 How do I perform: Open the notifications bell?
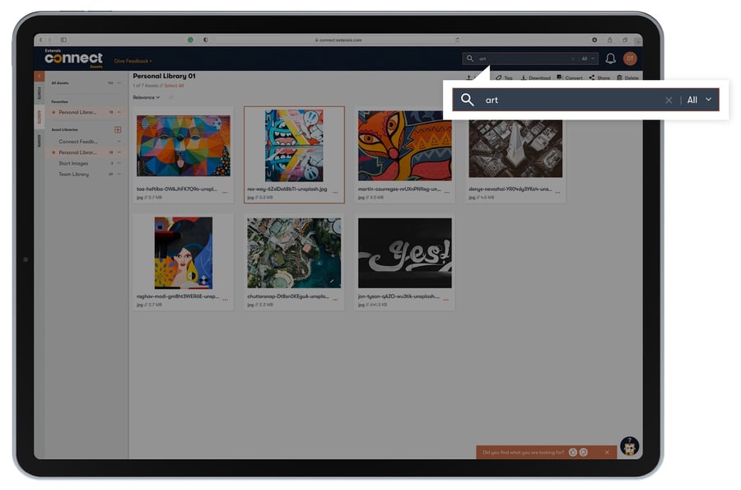click(611, 58)
